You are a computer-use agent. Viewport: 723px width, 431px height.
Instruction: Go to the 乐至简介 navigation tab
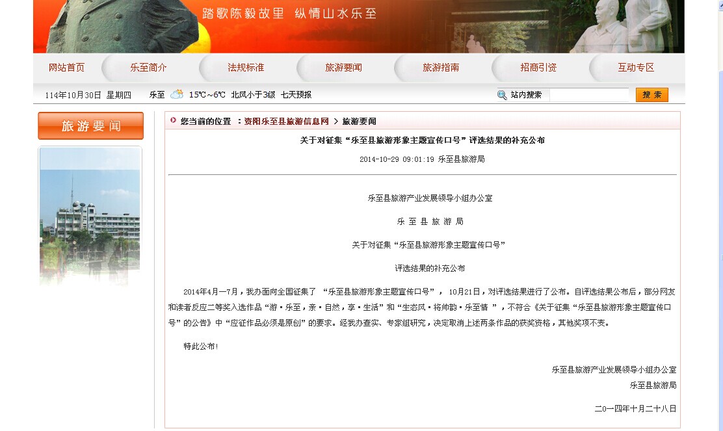point(148,68)
